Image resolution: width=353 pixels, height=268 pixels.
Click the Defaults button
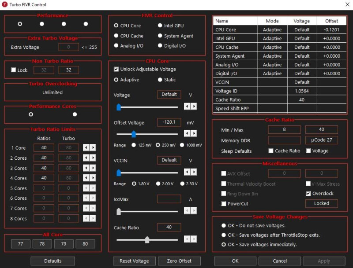click(53, 261)
